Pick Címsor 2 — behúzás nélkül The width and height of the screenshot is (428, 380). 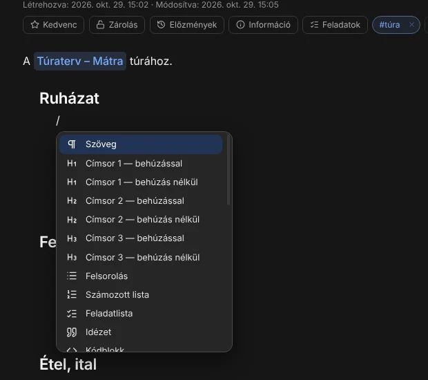[141, 220]
